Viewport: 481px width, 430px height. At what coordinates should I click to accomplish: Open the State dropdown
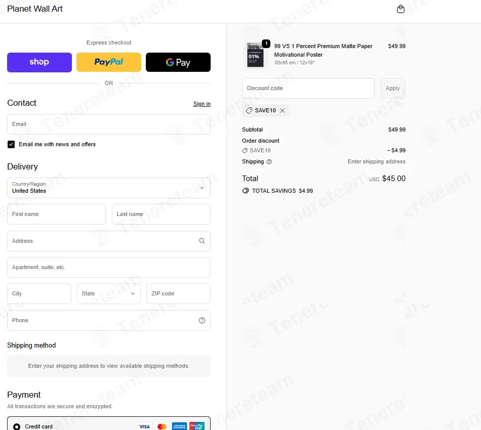(x=108, y=293)
